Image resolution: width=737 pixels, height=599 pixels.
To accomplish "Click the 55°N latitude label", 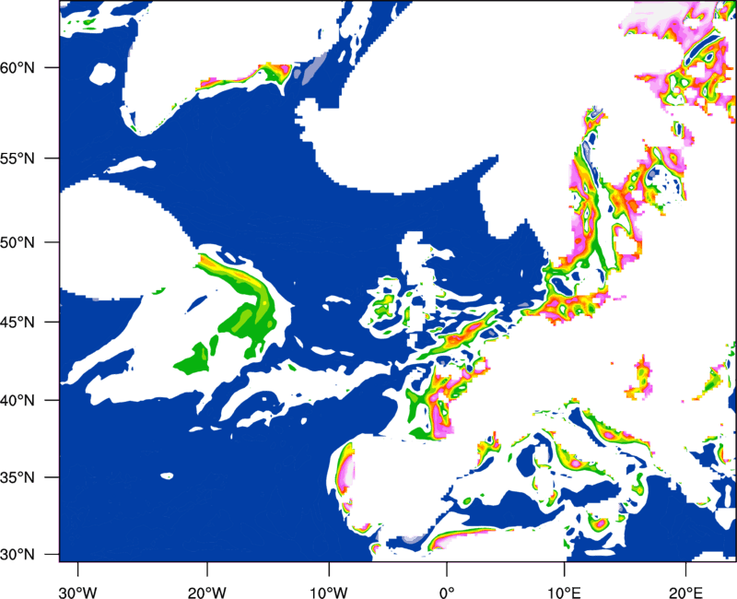I will tap(18, 159).
